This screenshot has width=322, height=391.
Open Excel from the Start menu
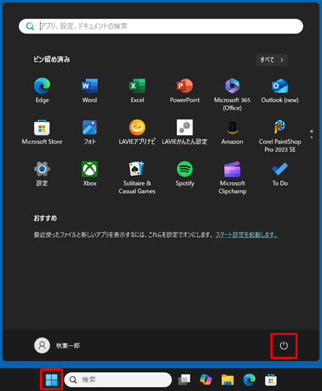click(x=137, y=91)
